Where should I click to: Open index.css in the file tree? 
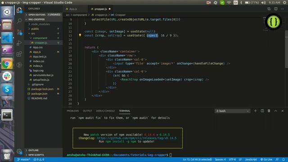point(44,61)
